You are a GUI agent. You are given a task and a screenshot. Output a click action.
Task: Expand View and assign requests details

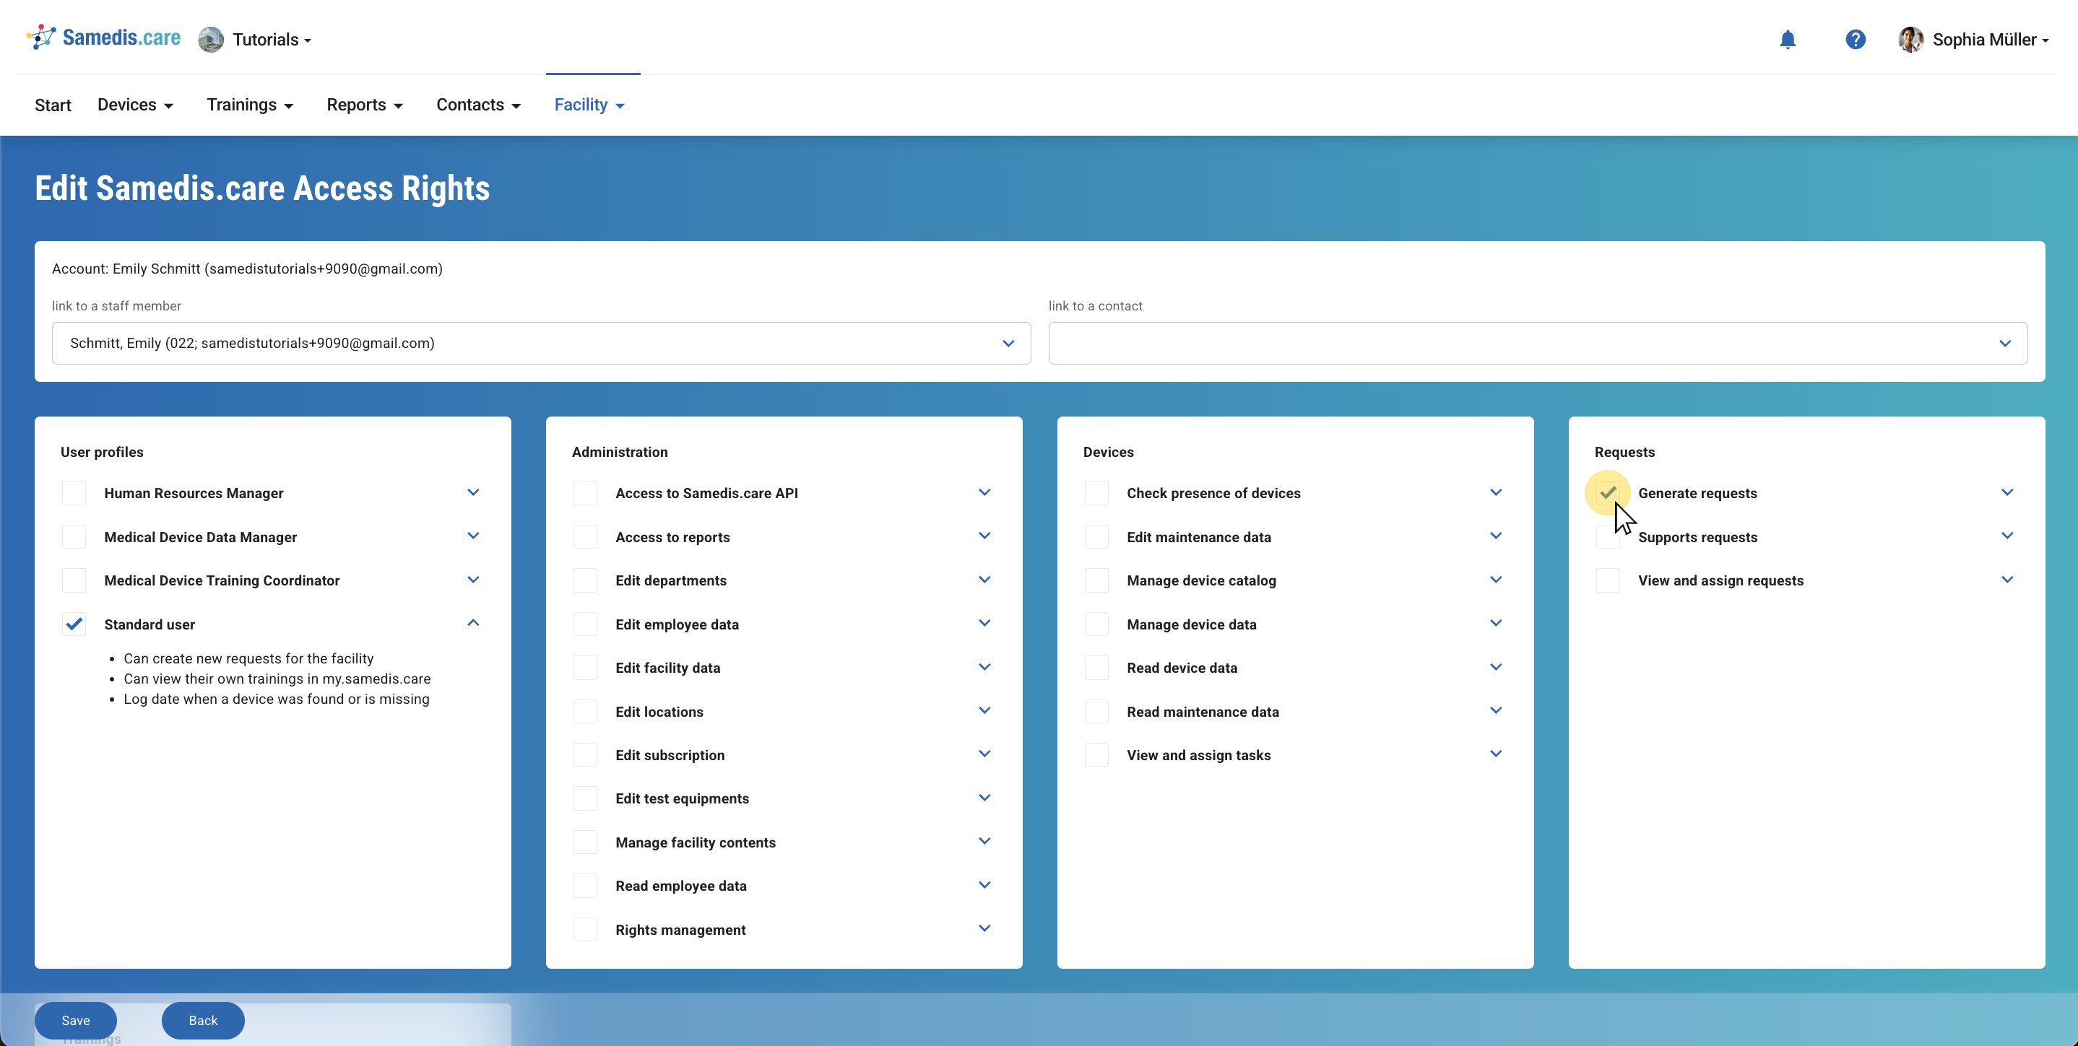click(x=2008, y=579)
